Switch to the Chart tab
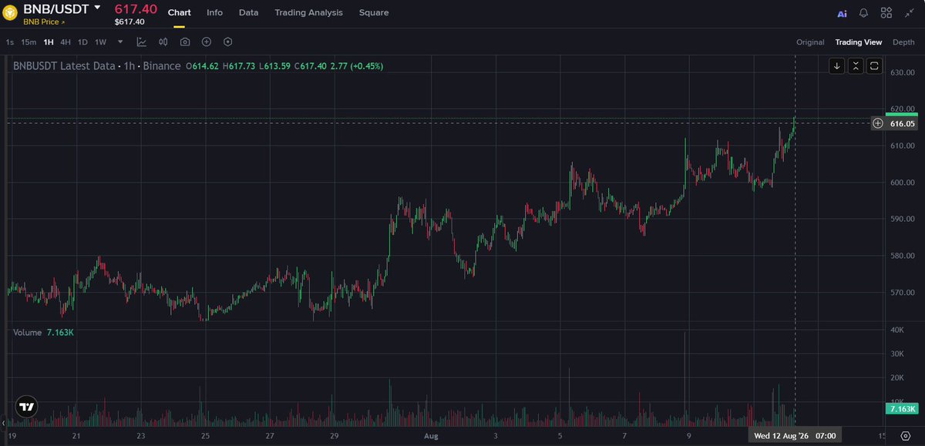Screen dimensions: 925x446 pyautogui.click(x=180, y=13)
